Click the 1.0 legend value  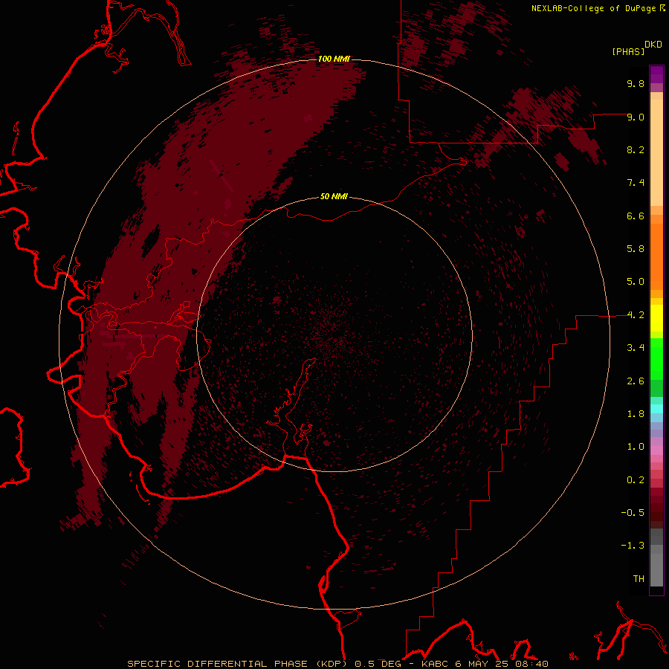point(636,447)
